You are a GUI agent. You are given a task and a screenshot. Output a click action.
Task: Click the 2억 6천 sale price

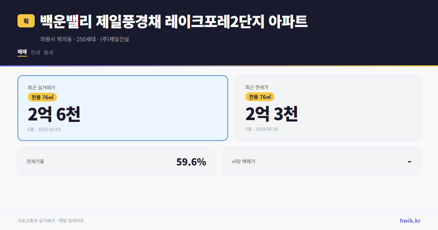pos(55,114)
